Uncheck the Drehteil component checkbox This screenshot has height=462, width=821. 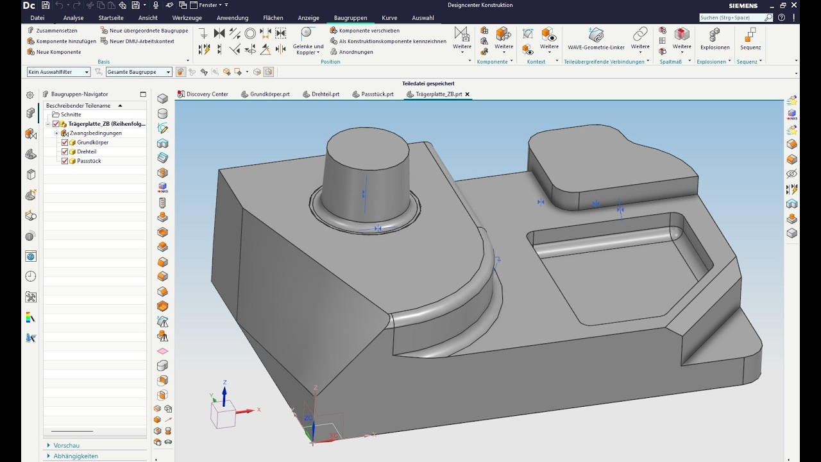65,151
